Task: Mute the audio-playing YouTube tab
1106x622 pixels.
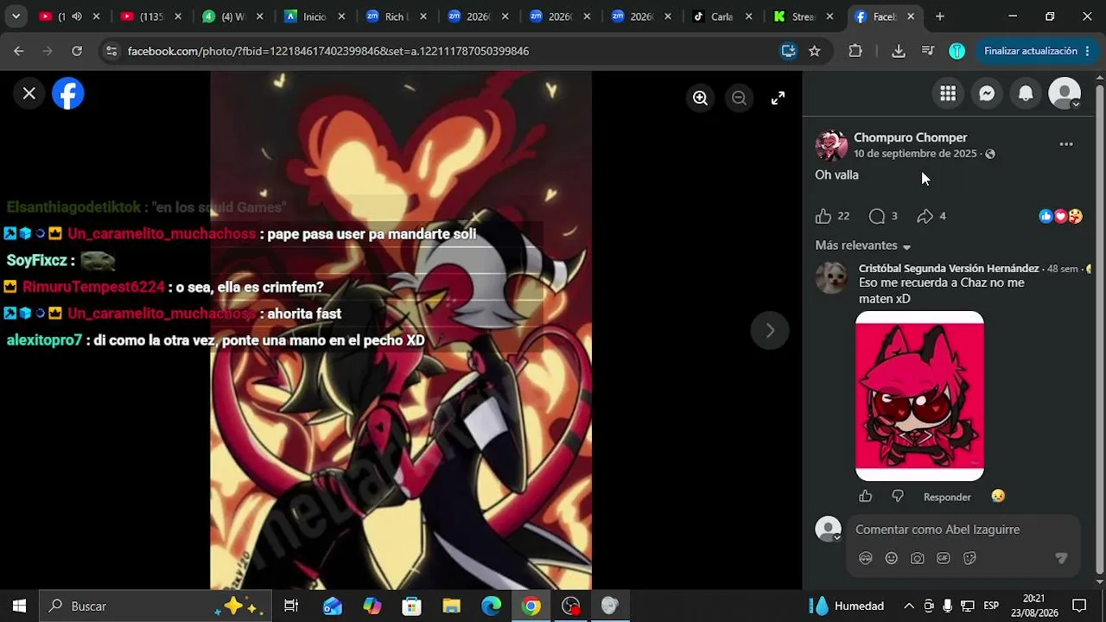Action: 77,16
